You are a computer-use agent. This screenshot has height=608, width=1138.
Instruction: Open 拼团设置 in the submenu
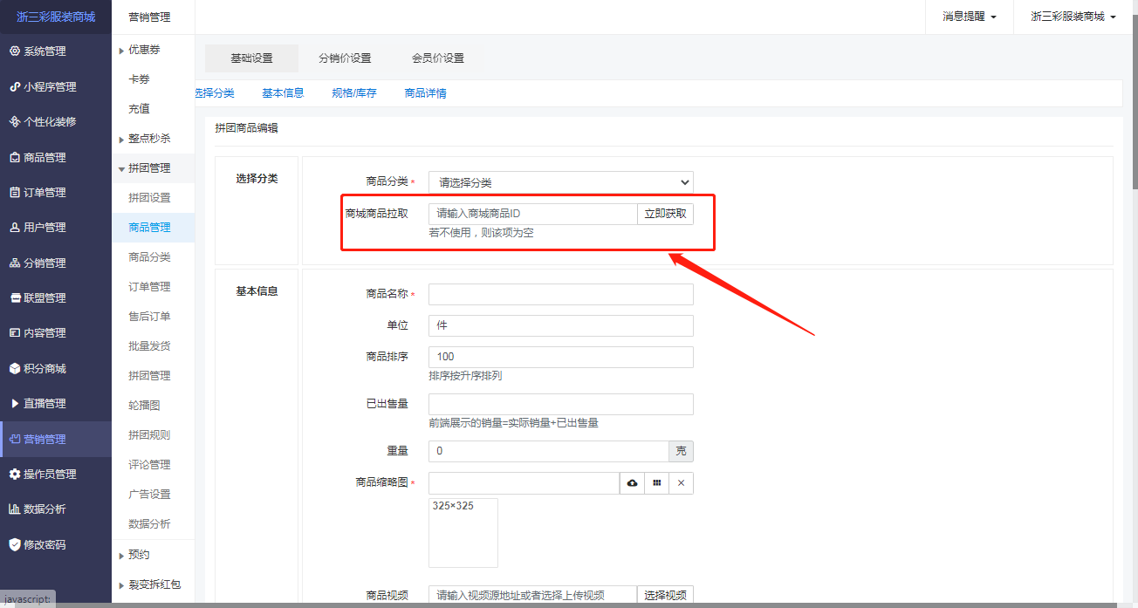pyautogui.click(x=149, y=198)
